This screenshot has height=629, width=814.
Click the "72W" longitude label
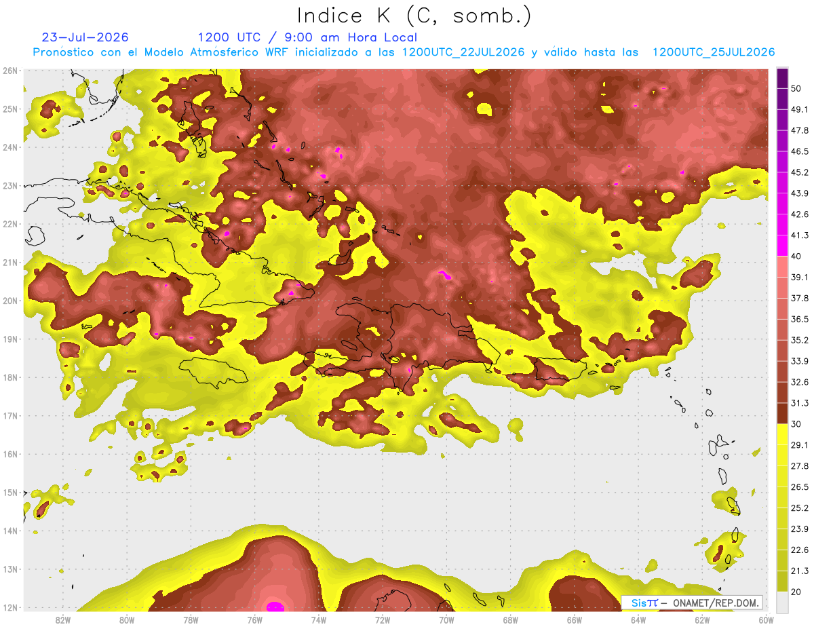click(383, 620)
